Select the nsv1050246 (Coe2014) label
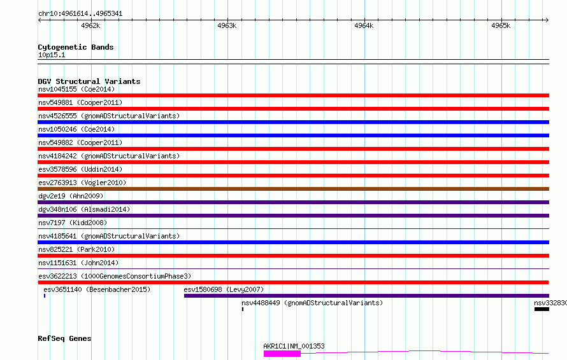 (x=76, y=129)
